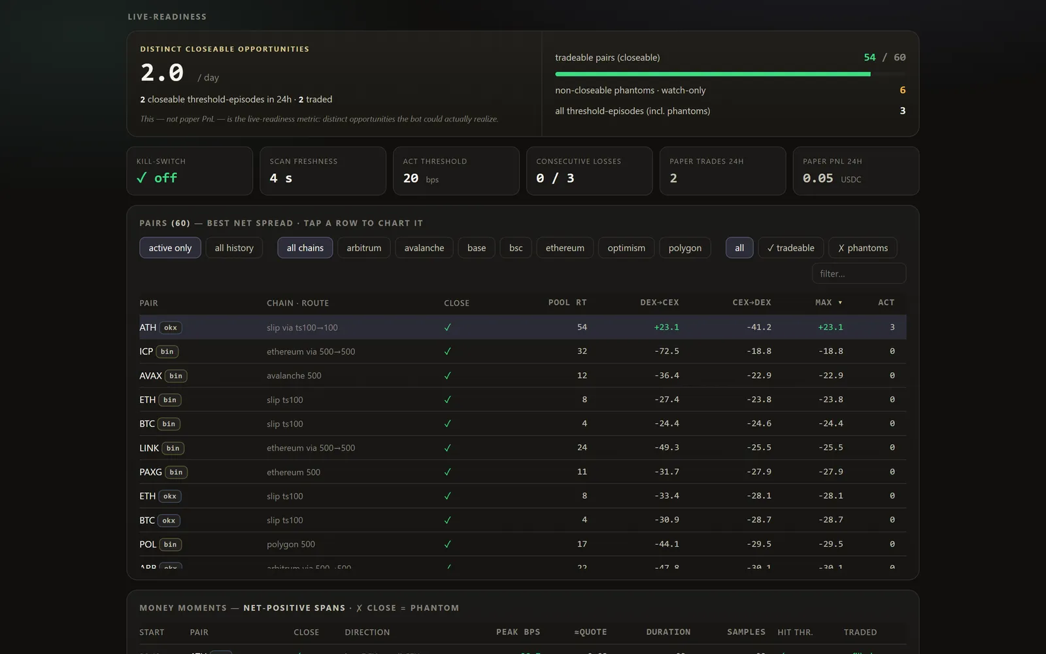Click the +23.1 DEX→CEX value

pyautogui.click(x=666, y=327)
